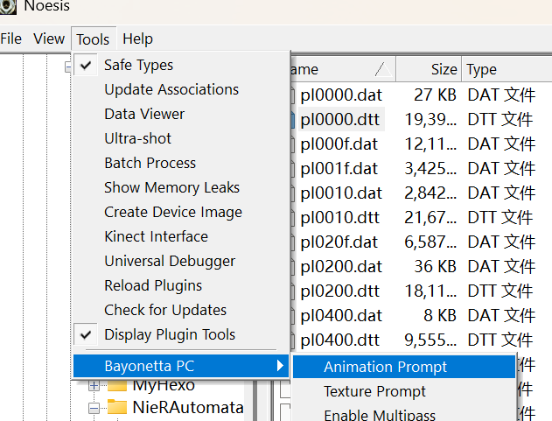Viewport: 552px width, 421px height.
Task: Choose Animation Prompt from submenu
Action: tap(385, 367)
